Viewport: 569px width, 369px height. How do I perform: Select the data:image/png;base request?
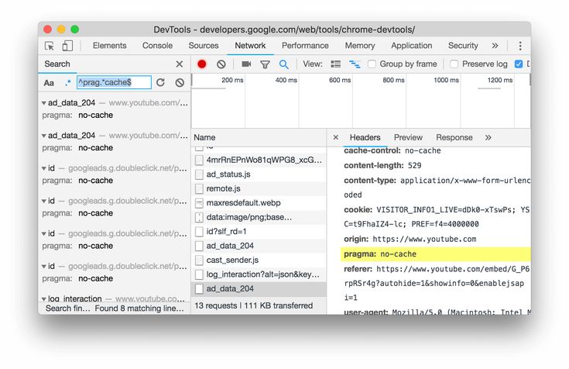tap(259, 217)
